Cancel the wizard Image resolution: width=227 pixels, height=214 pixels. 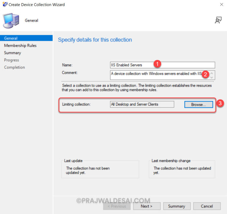point(207,206)
